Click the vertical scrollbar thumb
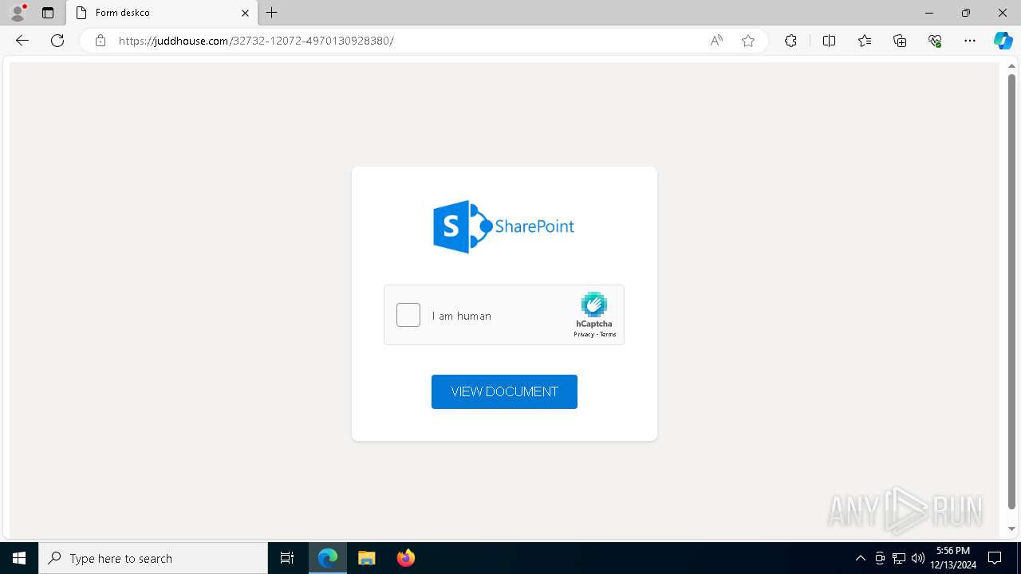The width and height of the screenshot is (1021, 574). point(1011,292)
